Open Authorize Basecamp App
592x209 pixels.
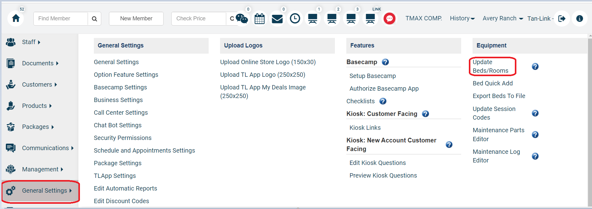(x=384, y=89)
